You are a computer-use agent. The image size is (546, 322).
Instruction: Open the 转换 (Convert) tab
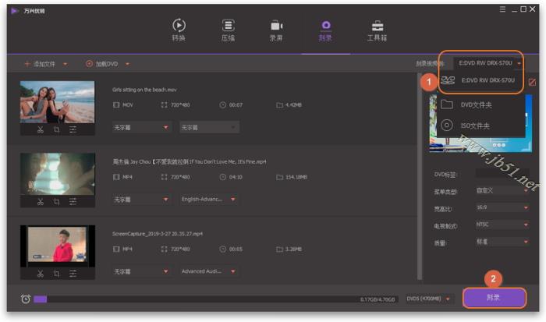tap(179, 30)
